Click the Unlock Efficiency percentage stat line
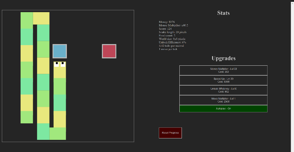Image resolution: width=294 pixels, height=152 pixels. coord(172,42)
